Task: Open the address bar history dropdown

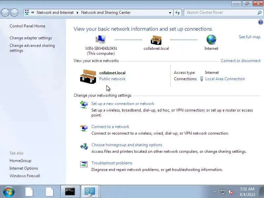Action: coord(170,13)
